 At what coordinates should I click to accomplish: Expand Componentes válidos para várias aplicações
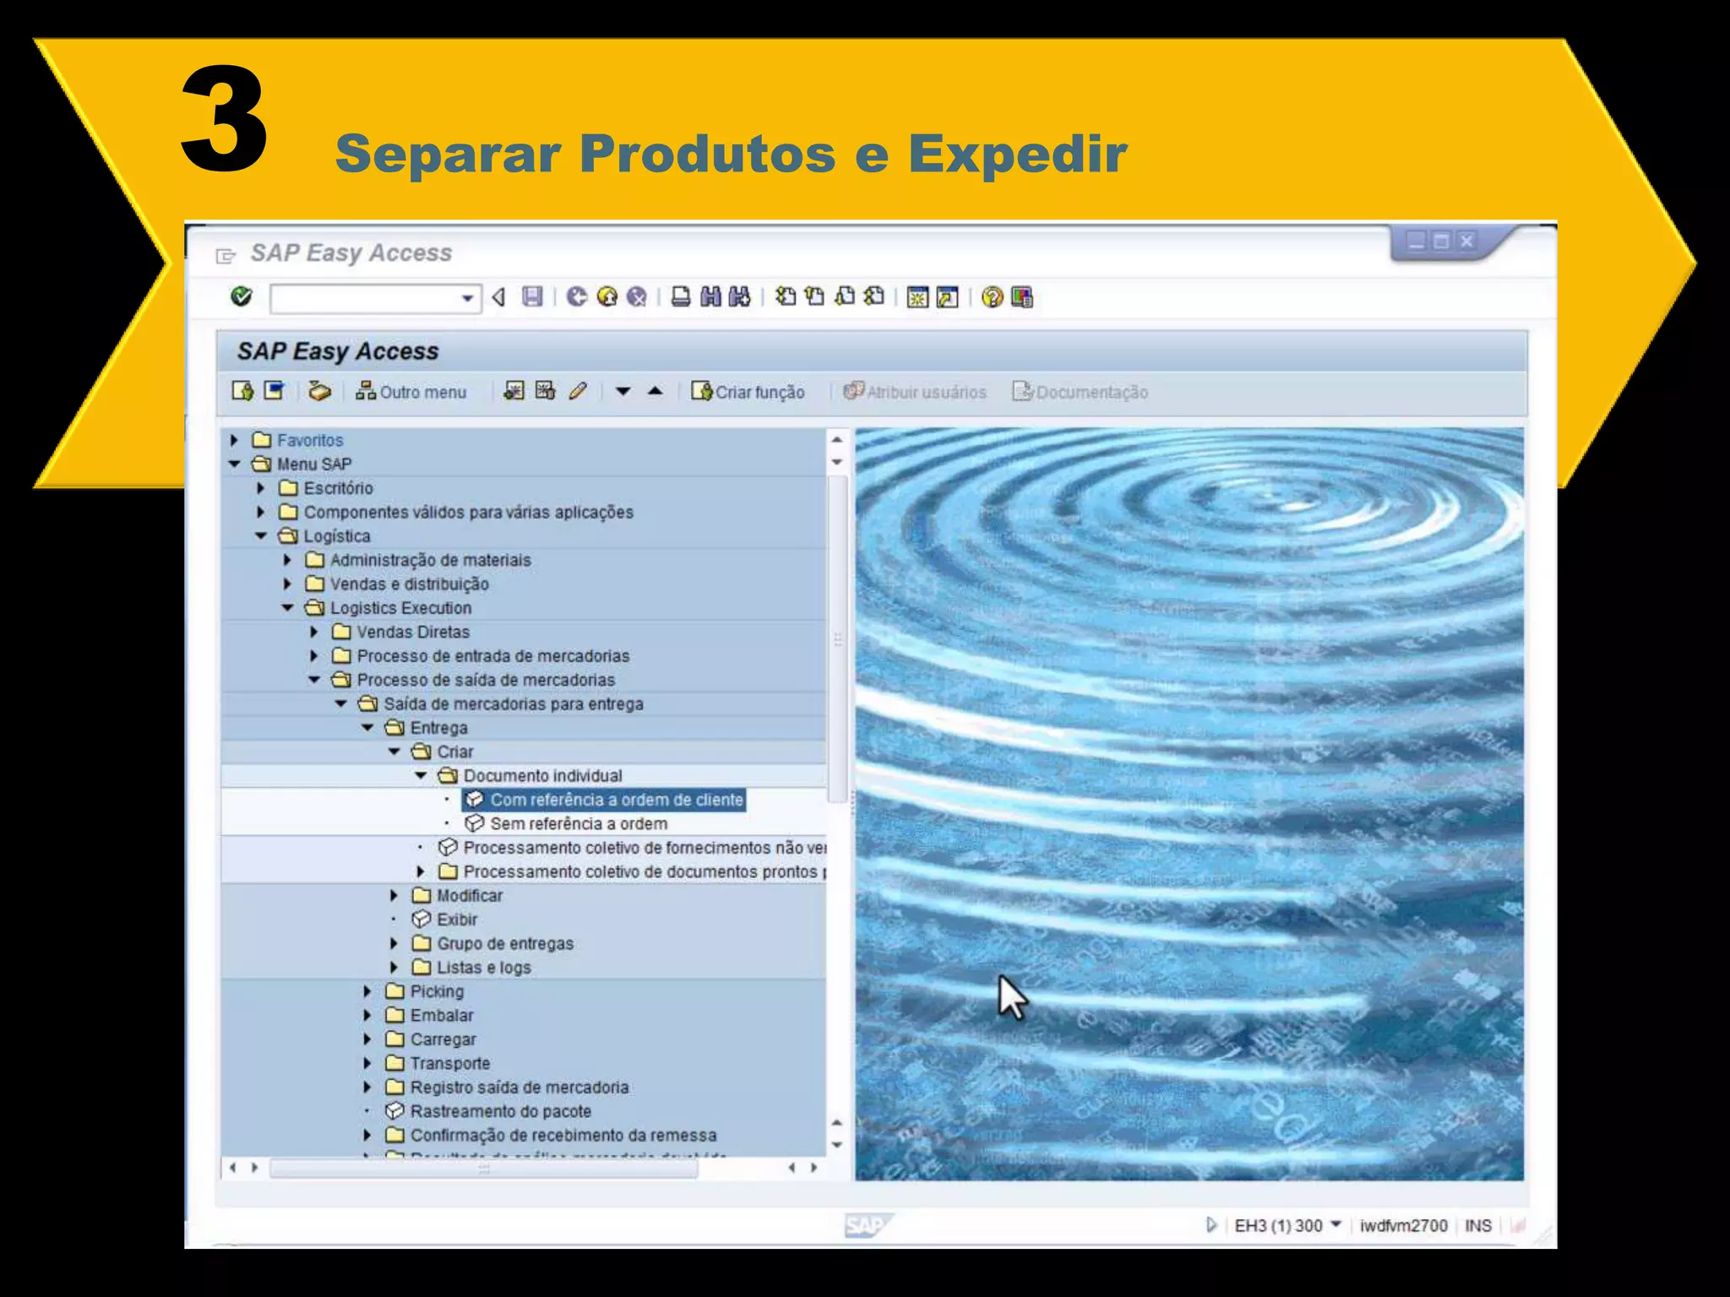tap(261, 512)
